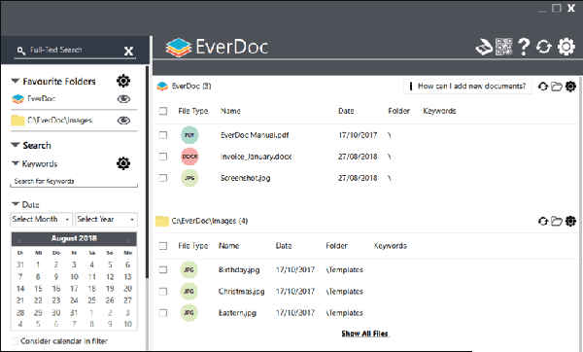The width and height of the screenshot is (583, 352).
Task: Collapse the Search section
Action: pyautogui.click(x=16, y=145)
